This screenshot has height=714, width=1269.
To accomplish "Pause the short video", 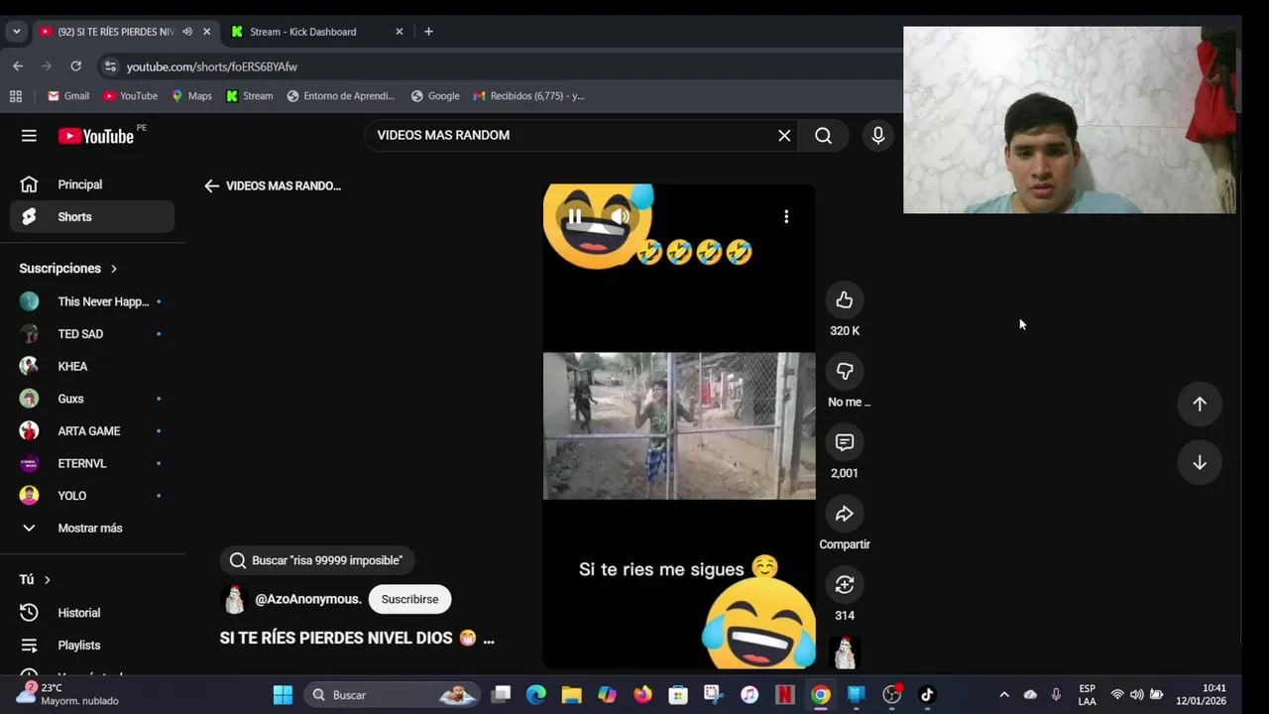I will tap(575, 216).
